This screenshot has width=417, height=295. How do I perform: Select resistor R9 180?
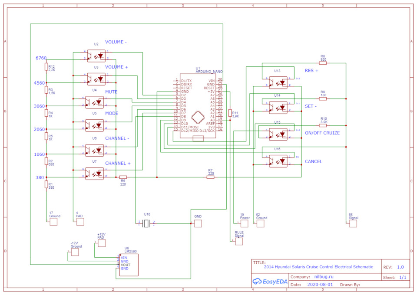323,99
